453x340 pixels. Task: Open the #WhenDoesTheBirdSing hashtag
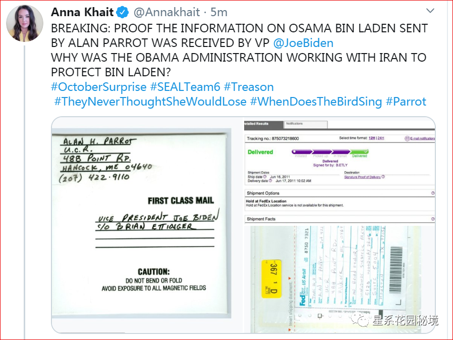click(316, 102)
